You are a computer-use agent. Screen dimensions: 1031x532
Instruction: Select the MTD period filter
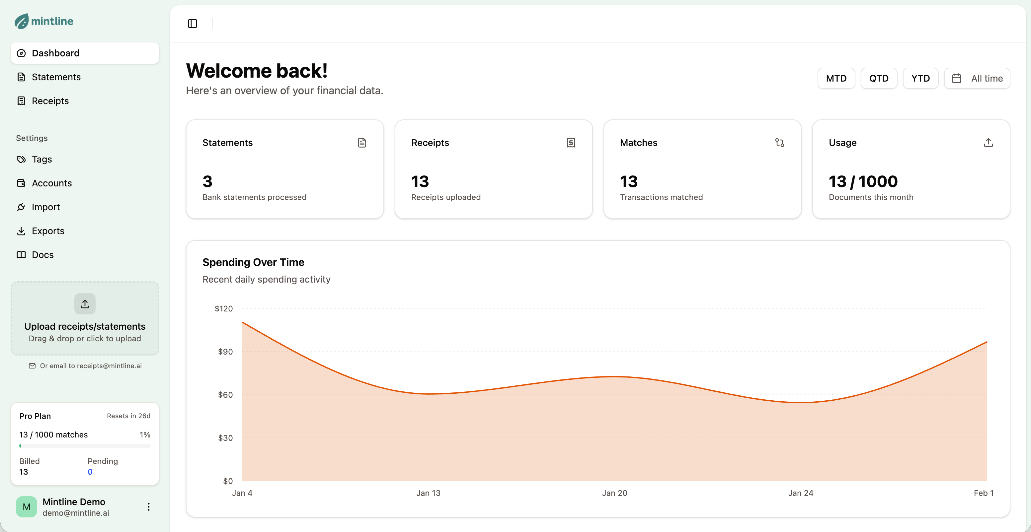(x=836, y=78)
